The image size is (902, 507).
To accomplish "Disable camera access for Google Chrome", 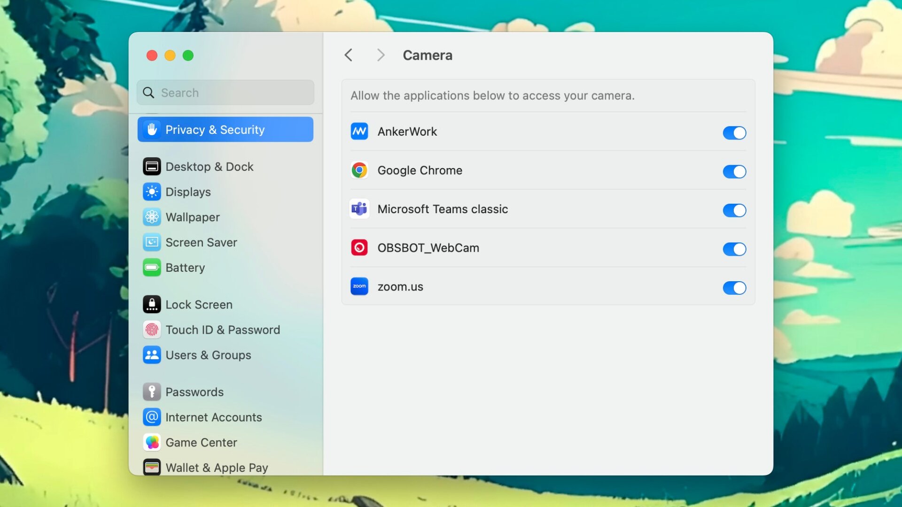I will (734, 172).
